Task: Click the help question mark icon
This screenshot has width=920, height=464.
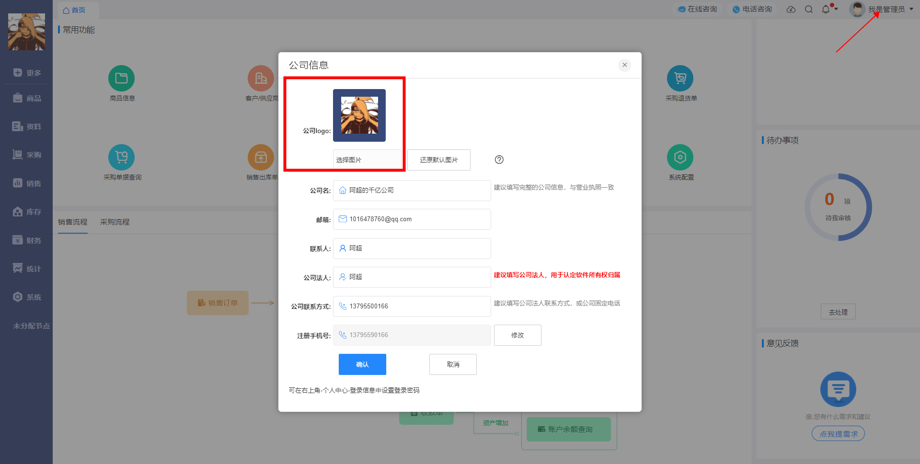Action: [499, 160]
